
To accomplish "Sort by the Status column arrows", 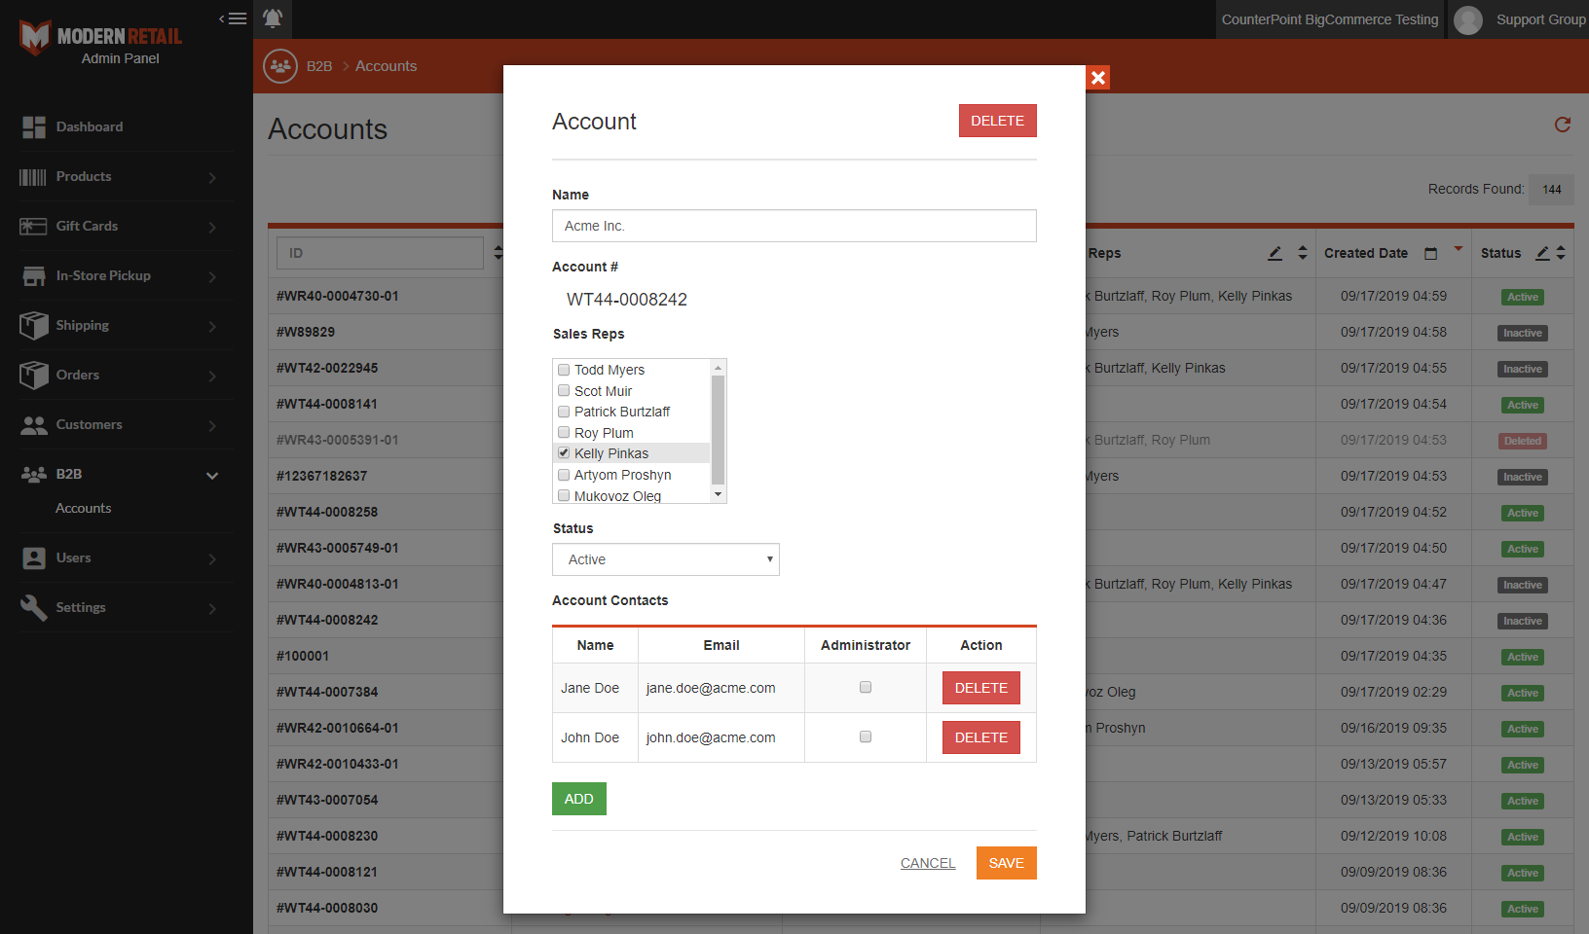I will point(1561,253).
